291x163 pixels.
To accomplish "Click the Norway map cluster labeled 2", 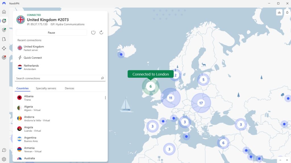I will coord(175,75).
